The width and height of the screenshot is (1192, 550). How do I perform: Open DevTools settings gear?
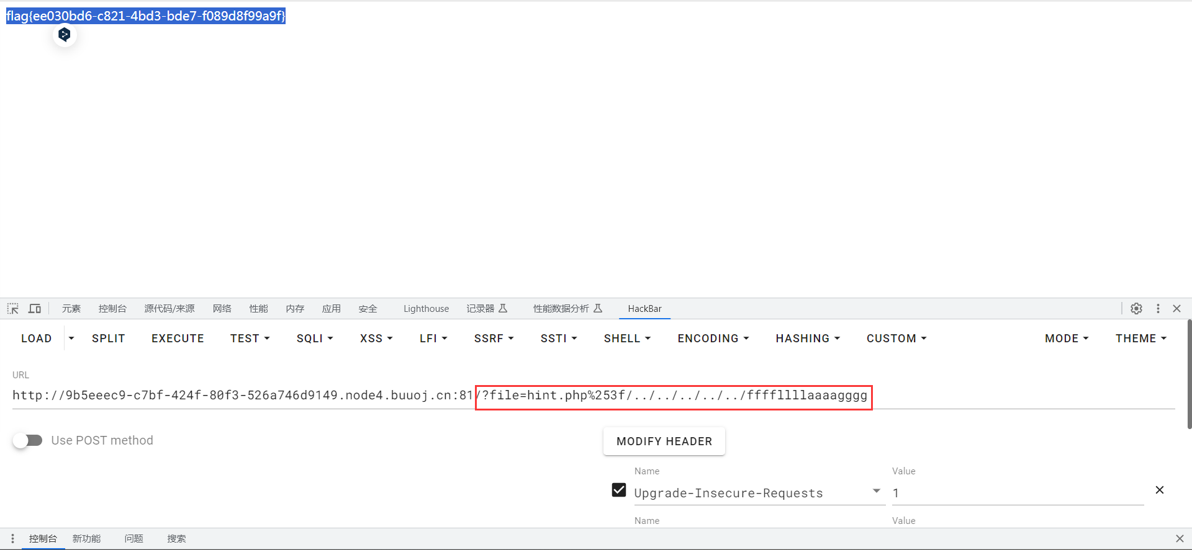coord(1136,309)
